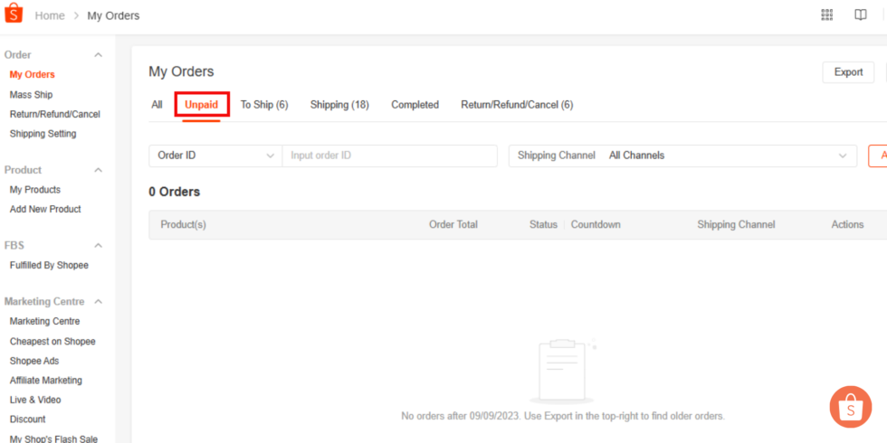887x443 pixels.
Task: Open Discount in the sidebar
Action: [28, 419]
